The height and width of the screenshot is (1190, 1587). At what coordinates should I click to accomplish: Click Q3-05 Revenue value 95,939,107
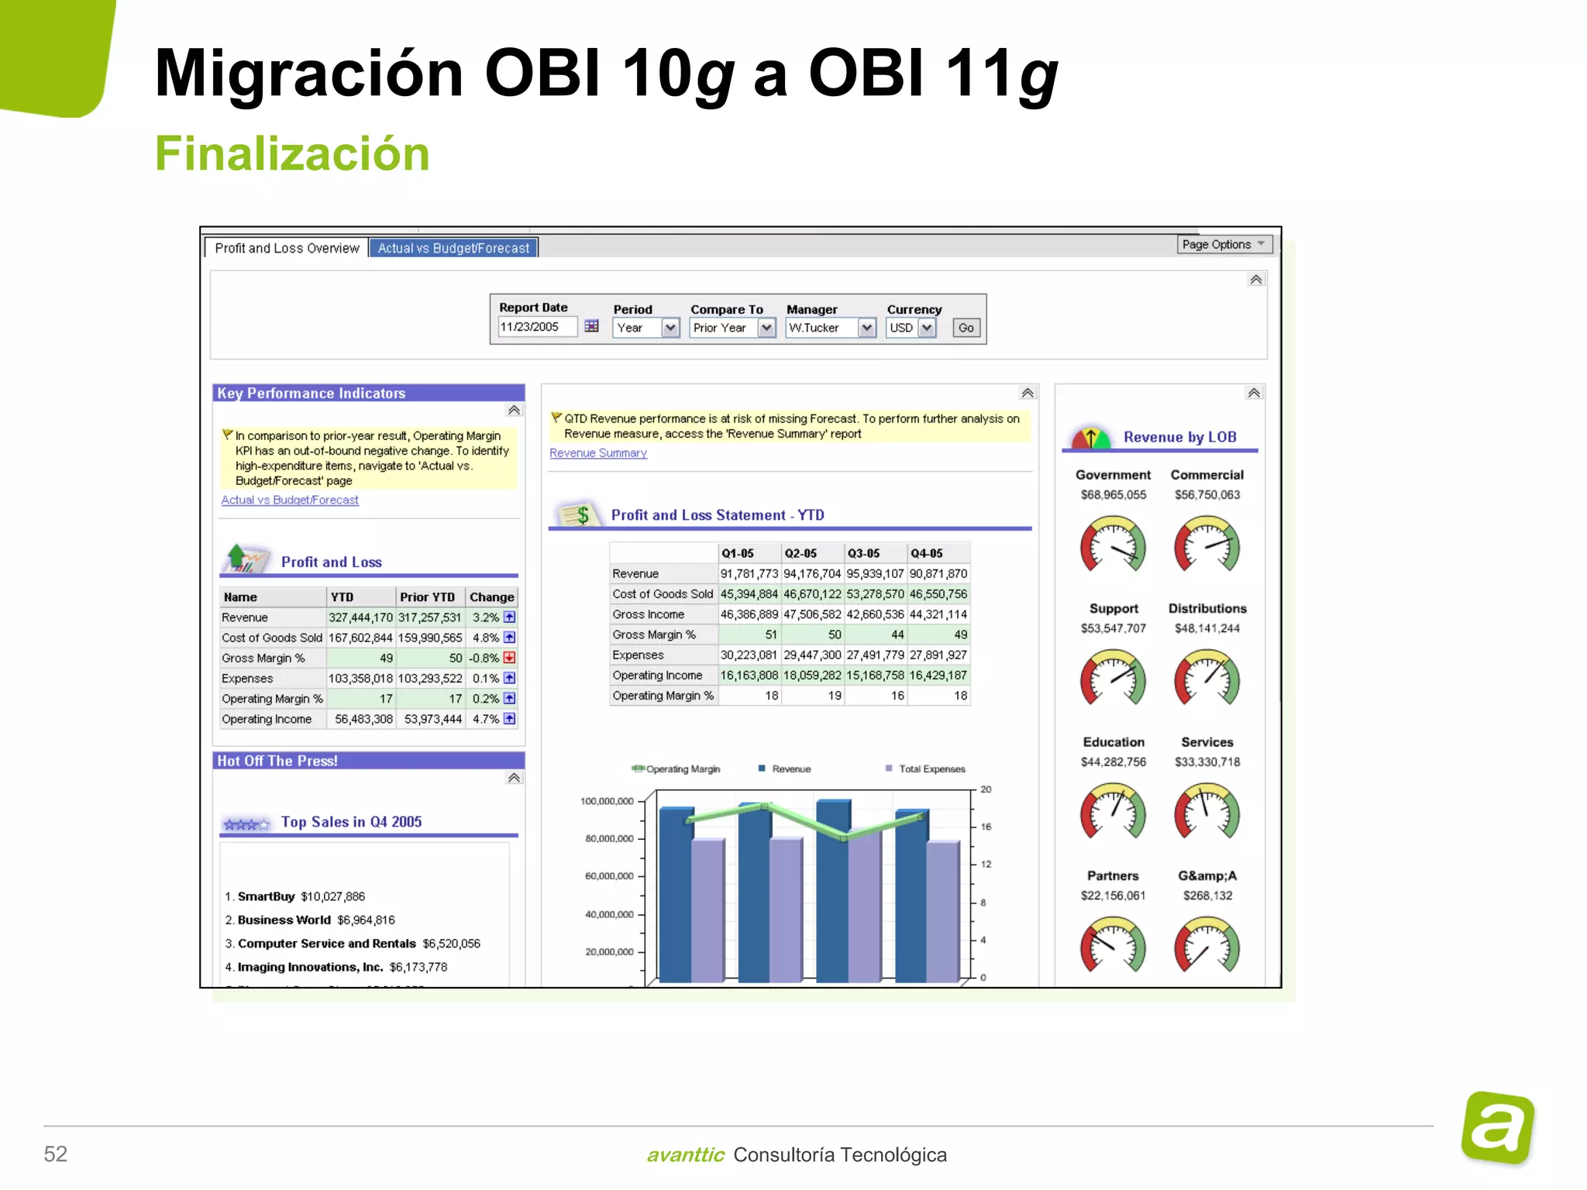875,573
